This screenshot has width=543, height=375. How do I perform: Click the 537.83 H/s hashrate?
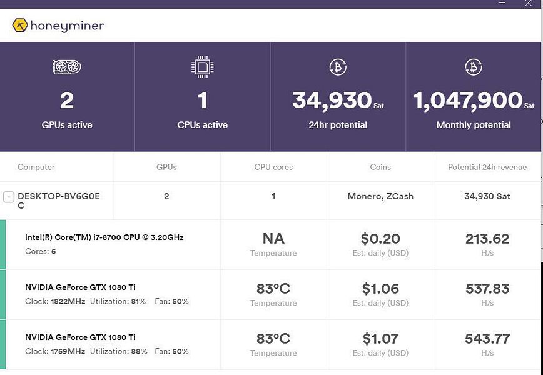487,289
